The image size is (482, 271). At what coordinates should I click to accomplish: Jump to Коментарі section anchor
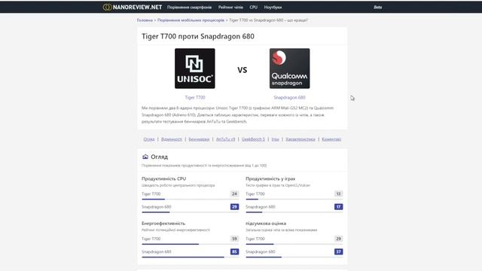tap(331, 139)
